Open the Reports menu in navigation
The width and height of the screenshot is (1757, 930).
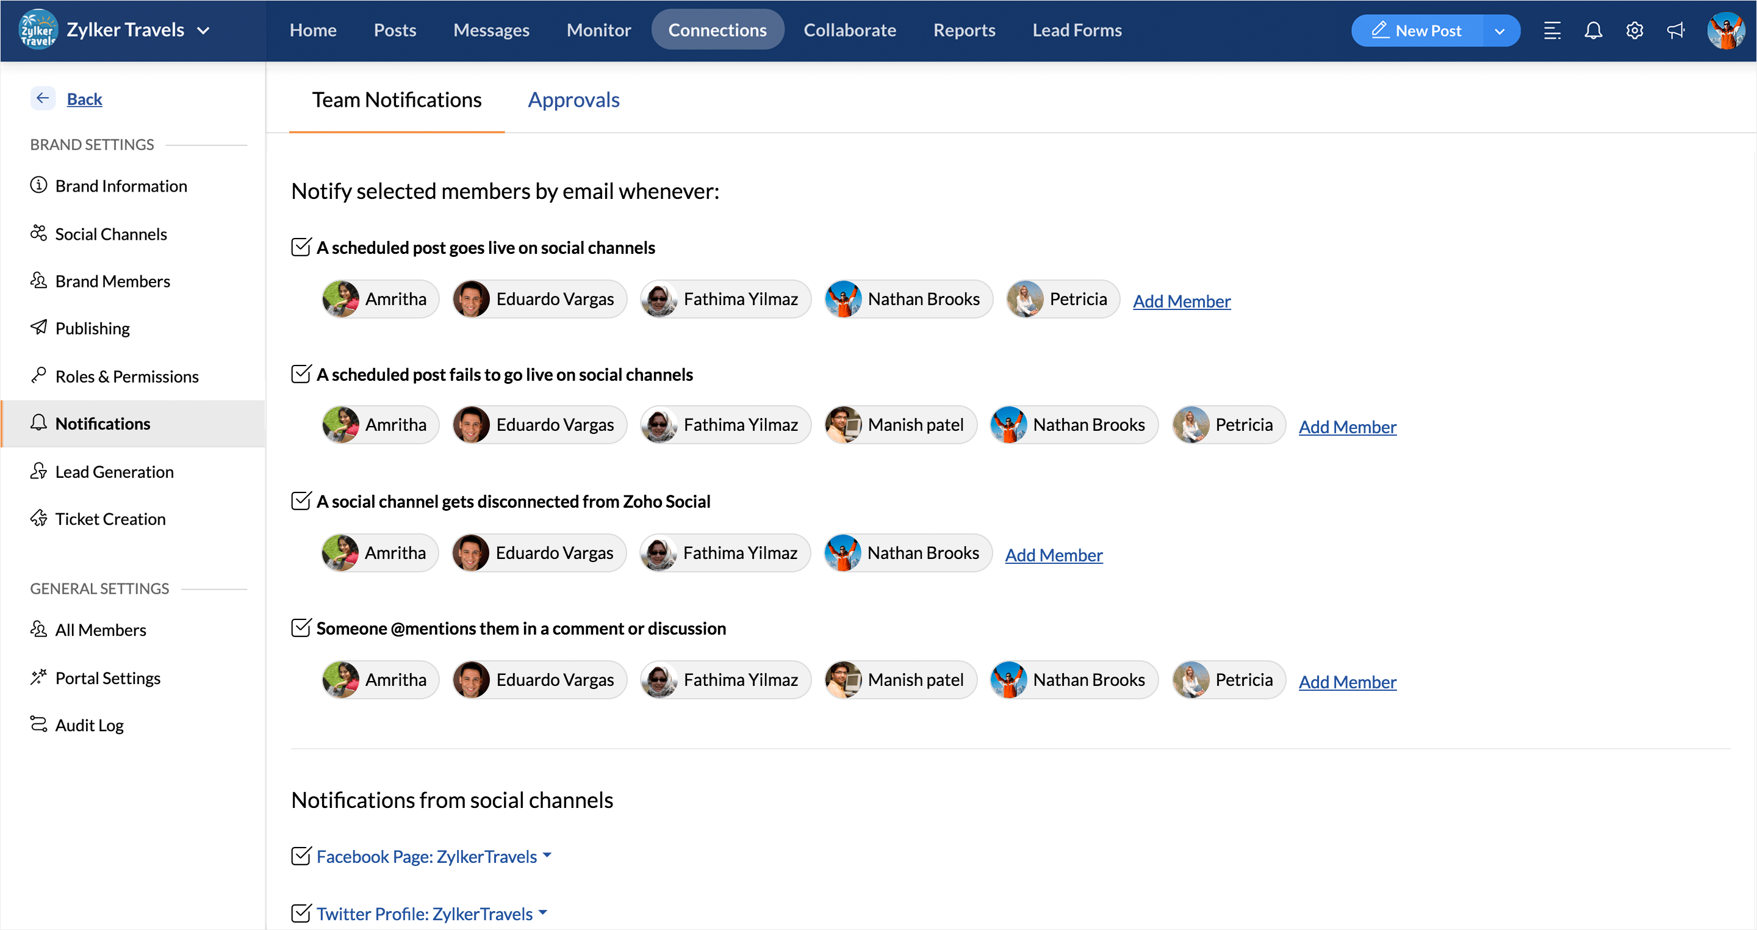(964, 31)
